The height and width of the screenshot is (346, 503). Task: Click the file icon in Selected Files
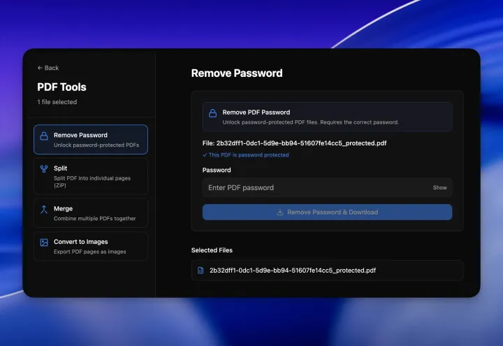point(201,271)
